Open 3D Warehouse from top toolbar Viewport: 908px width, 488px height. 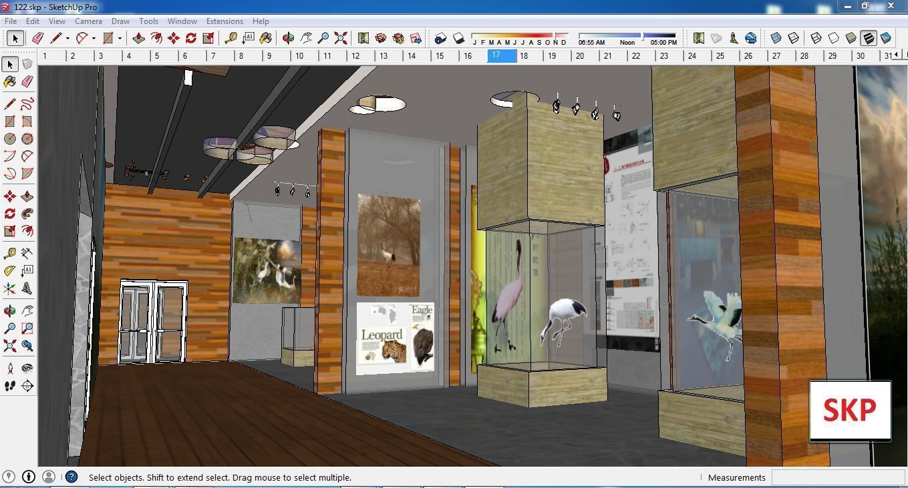381,38
